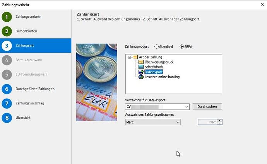
Task: Click the Lexware online-banking globe icon
Action: click(141, 77)
